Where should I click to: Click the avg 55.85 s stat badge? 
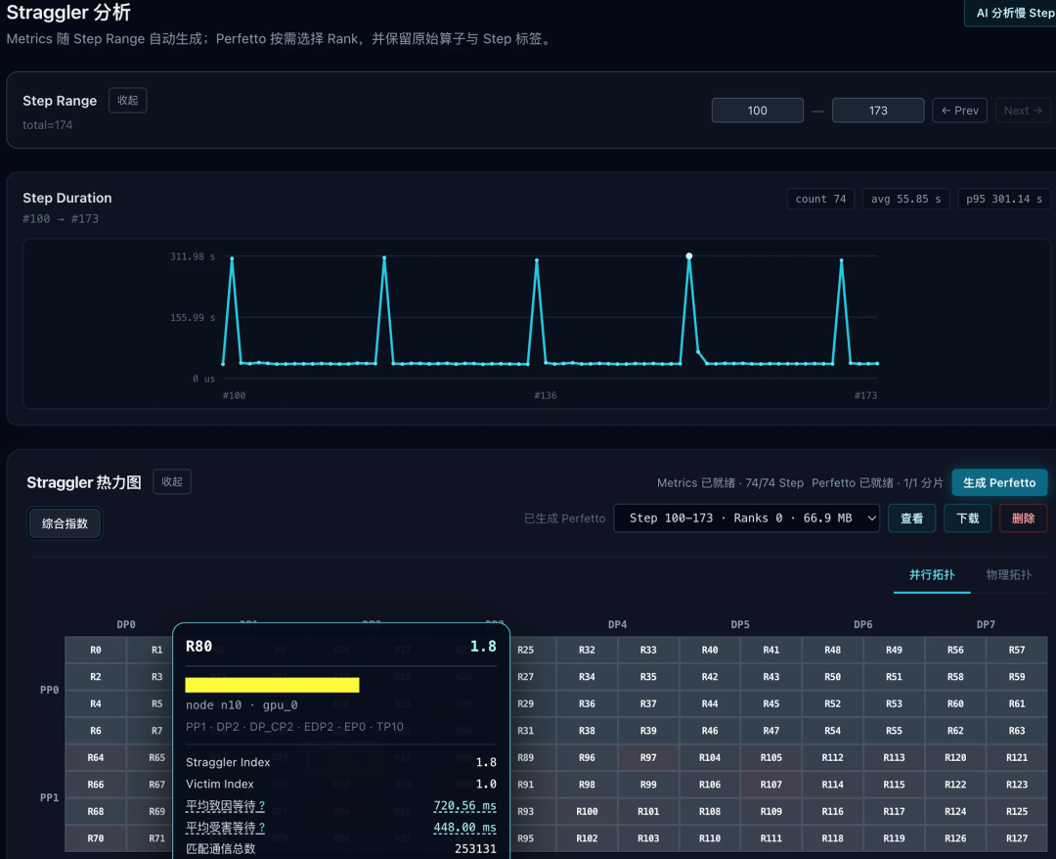pyautogui.click(x=905, y=199)
